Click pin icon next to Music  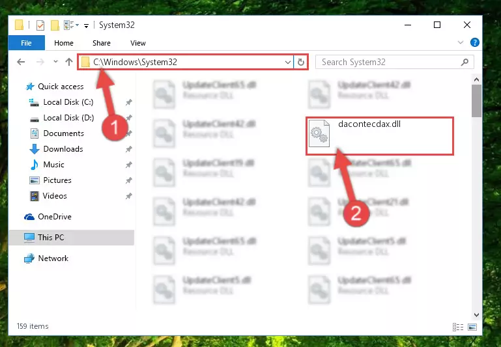[128, 165]
